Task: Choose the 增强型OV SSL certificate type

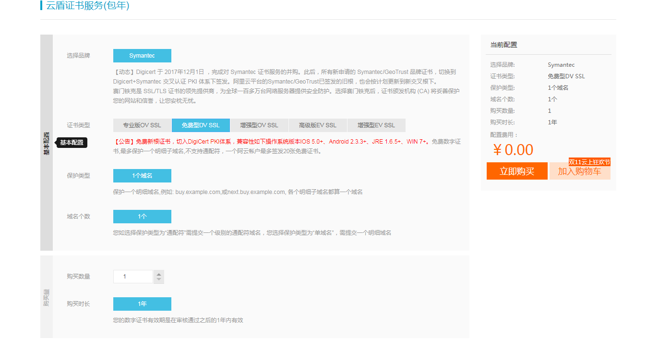Action: 259,125
